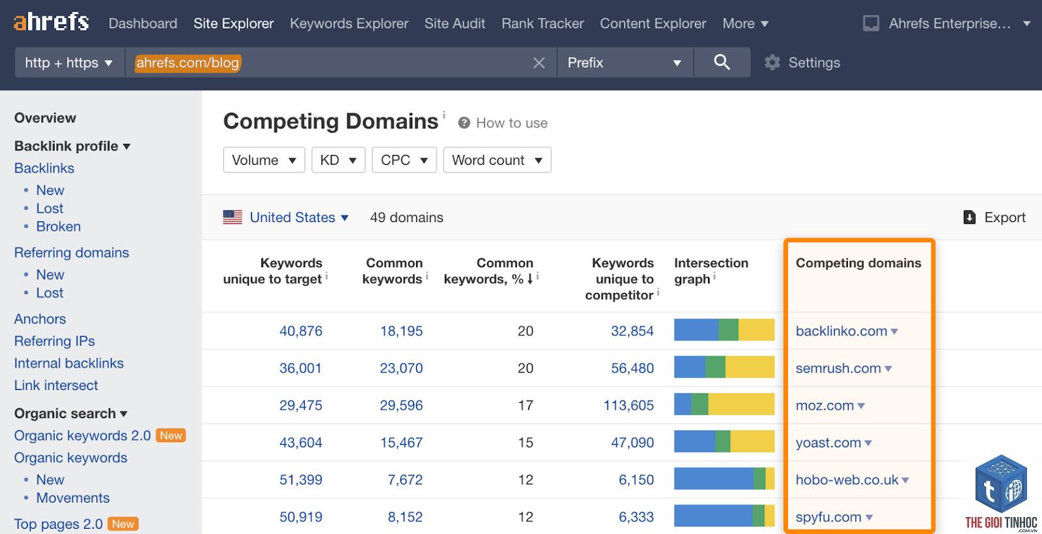Open Settings gear icon
Screen dimensions: 1042x534
tap(772, 63)
